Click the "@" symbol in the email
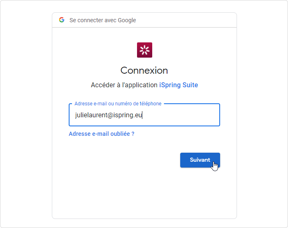 coord(110,115)
